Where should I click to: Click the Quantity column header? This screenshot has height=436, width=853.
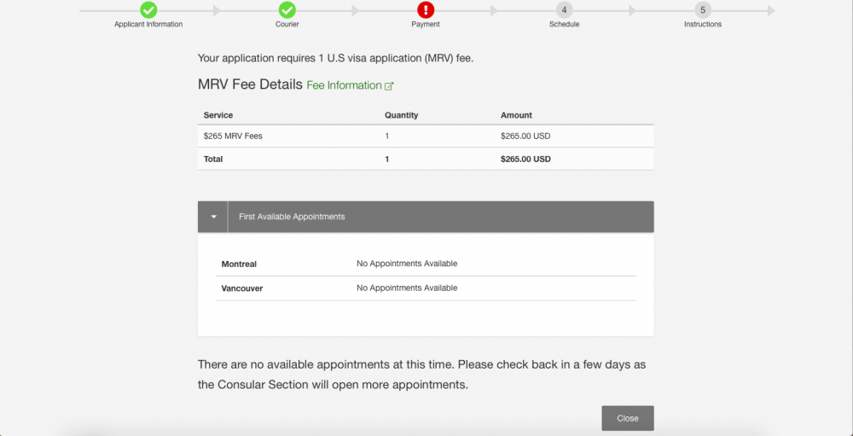(402, 115)
